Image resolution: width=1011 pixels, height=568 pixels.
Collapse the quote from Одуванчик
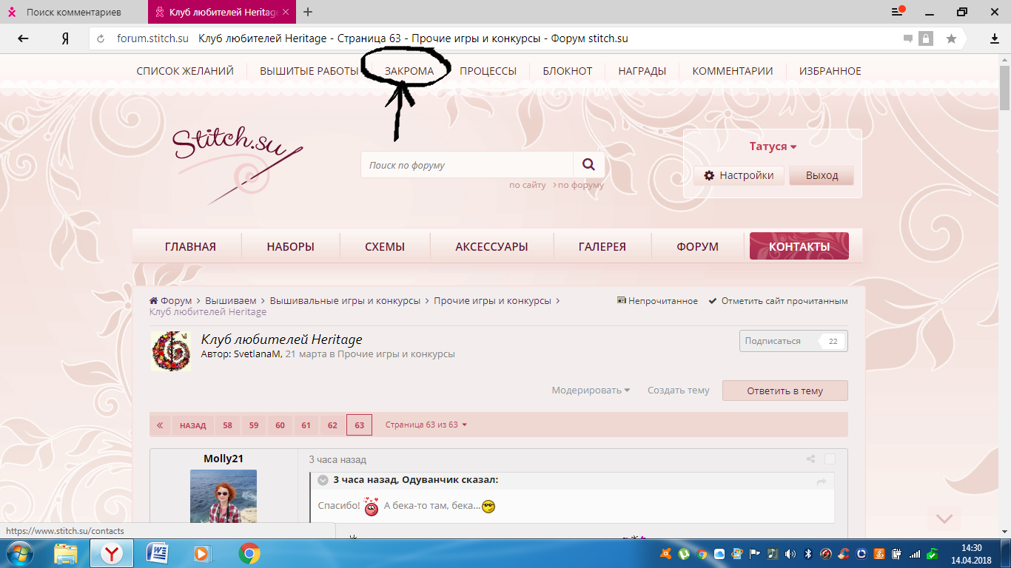323,481
